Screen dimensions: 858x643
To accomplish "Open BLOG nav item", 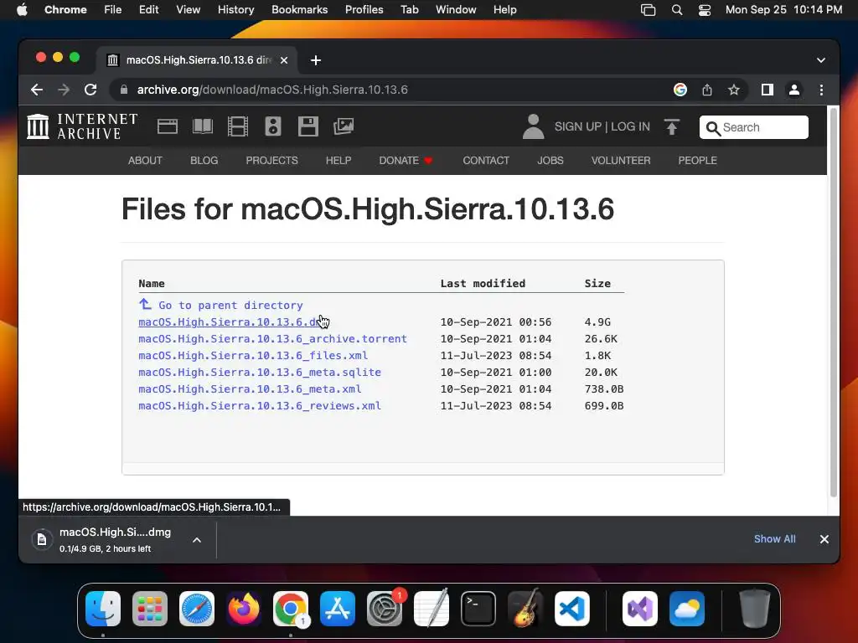I will coord(204,160).
